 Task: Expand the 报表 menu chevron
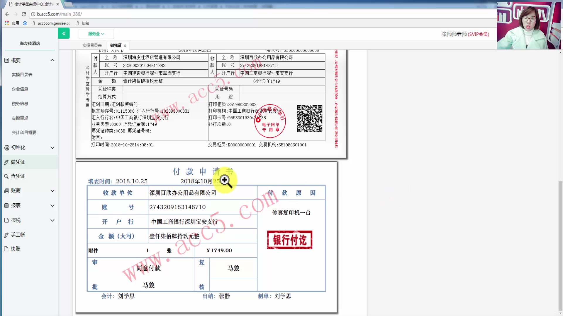pos(52,205)
